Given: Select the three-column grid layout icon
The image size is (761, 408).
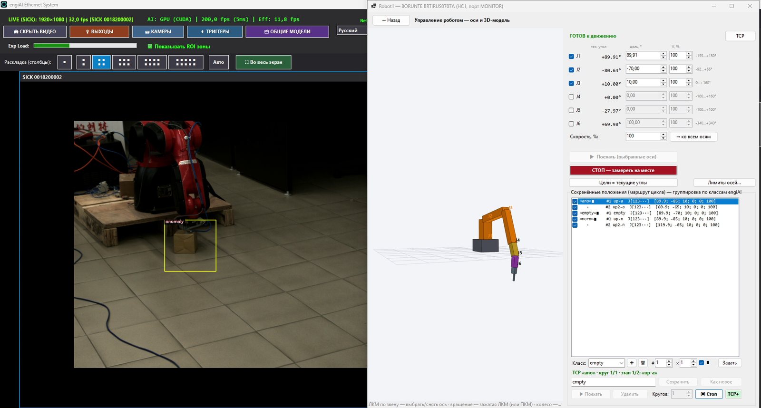Looking at the screenshot, I should [124, 62].
